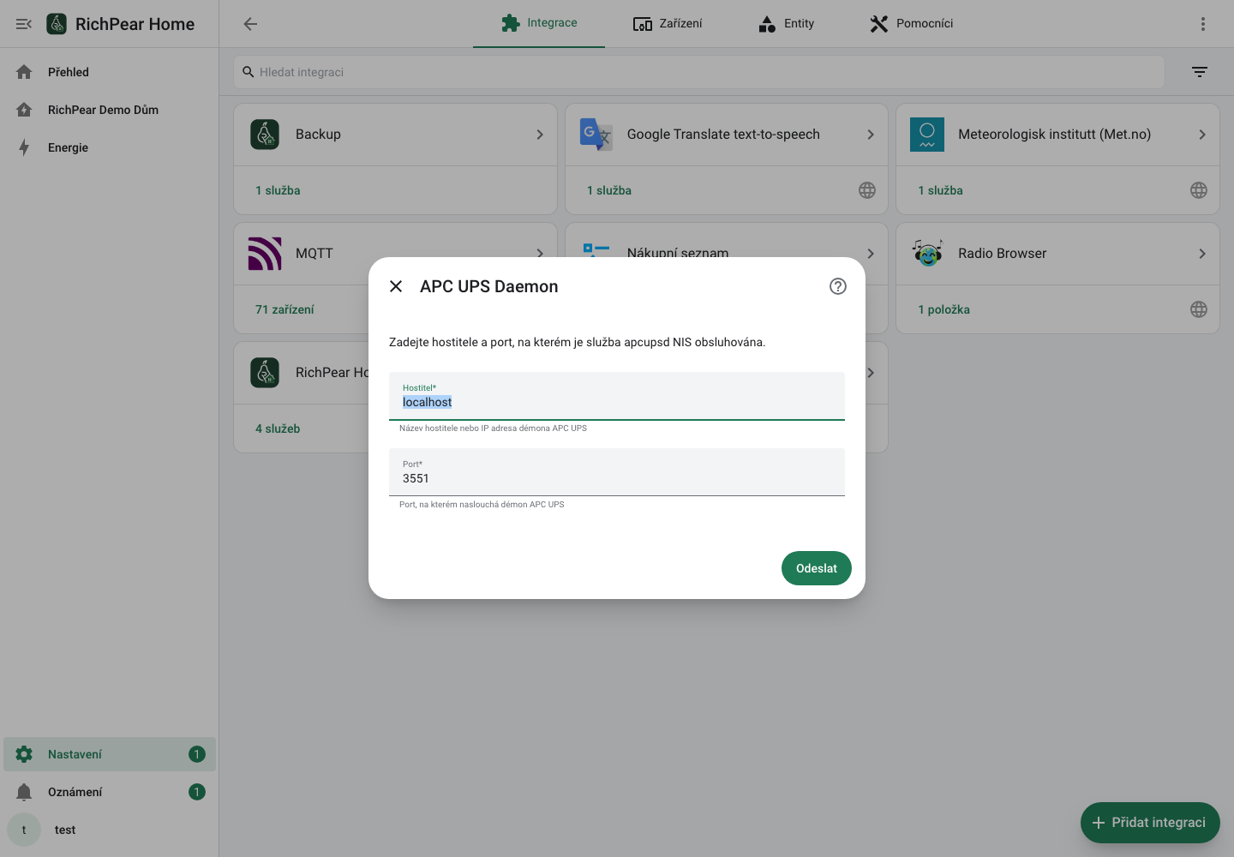The height and width of the screenshot is (857, 1234).
Task: Open APC UPS Daemon help icon
Action: click(x=838, y=286)
